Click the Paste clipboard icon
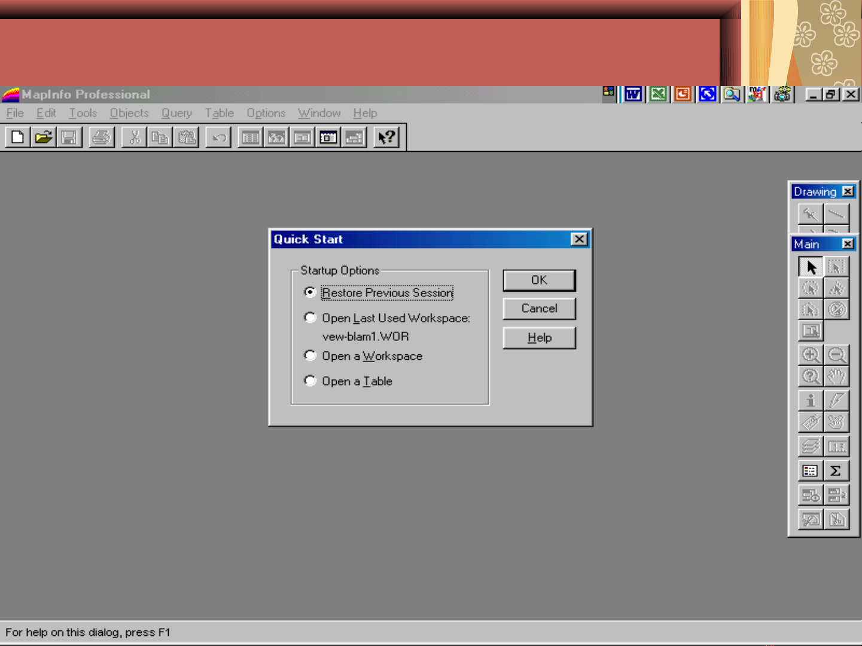The width and height of the screenshot is (862, 646). (x=187, y=137)
